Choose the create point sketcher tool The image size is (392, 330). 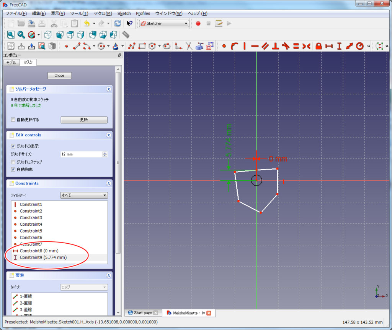point(66,46)
